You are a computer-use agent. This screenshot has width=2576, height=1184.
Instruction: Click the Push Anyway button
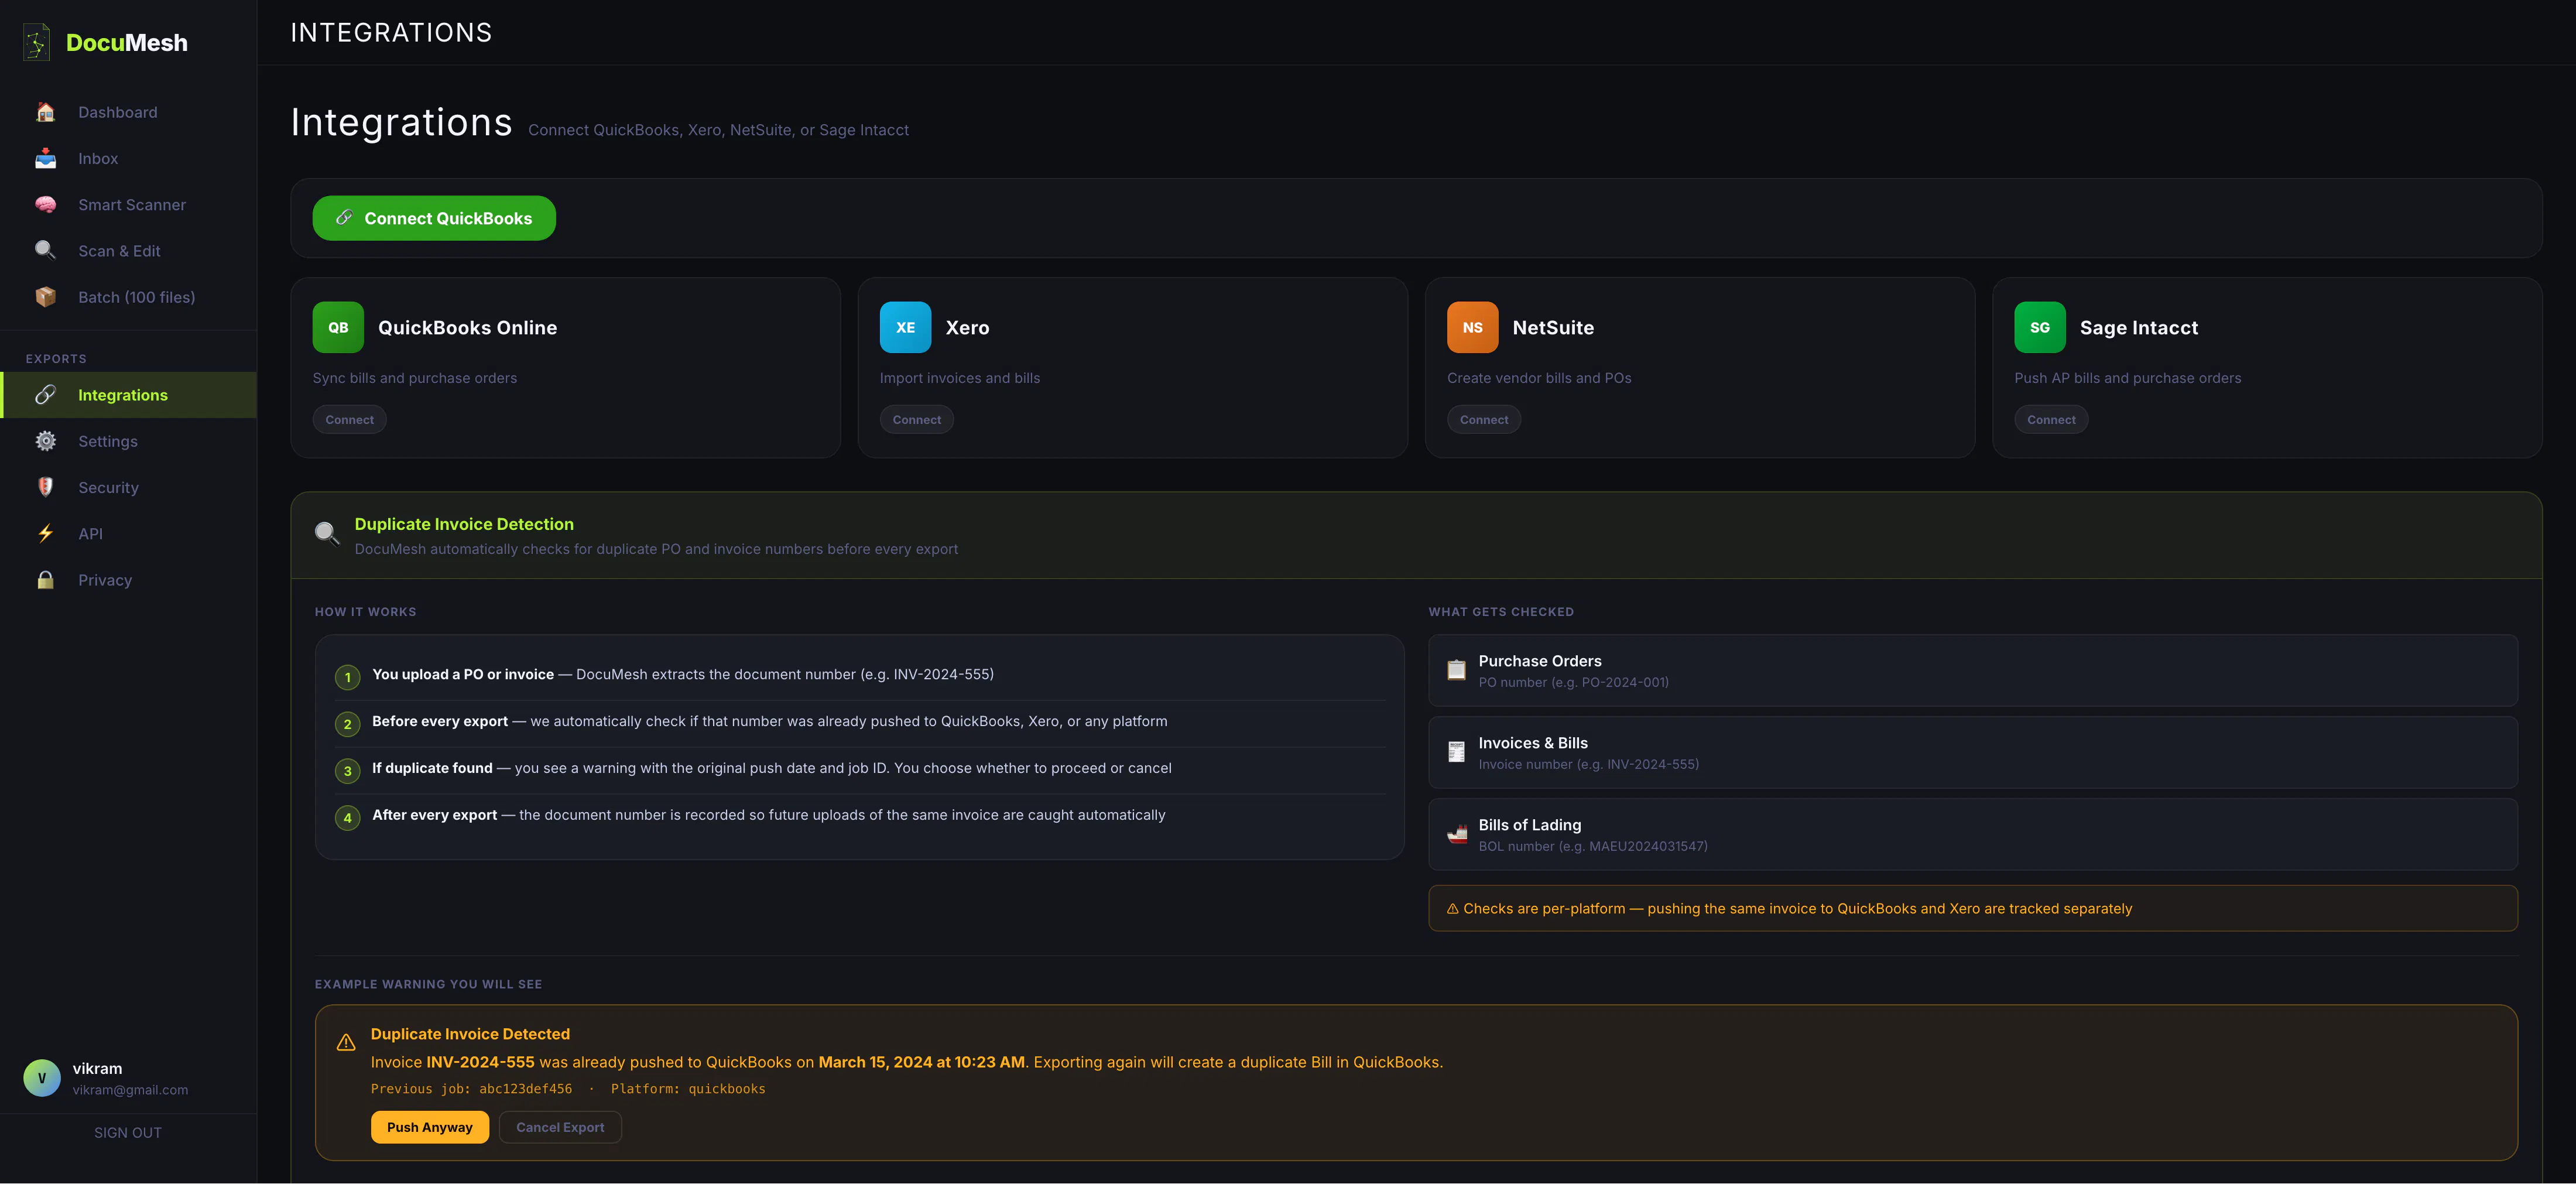pyautogui.click(x=430, y=1127)
